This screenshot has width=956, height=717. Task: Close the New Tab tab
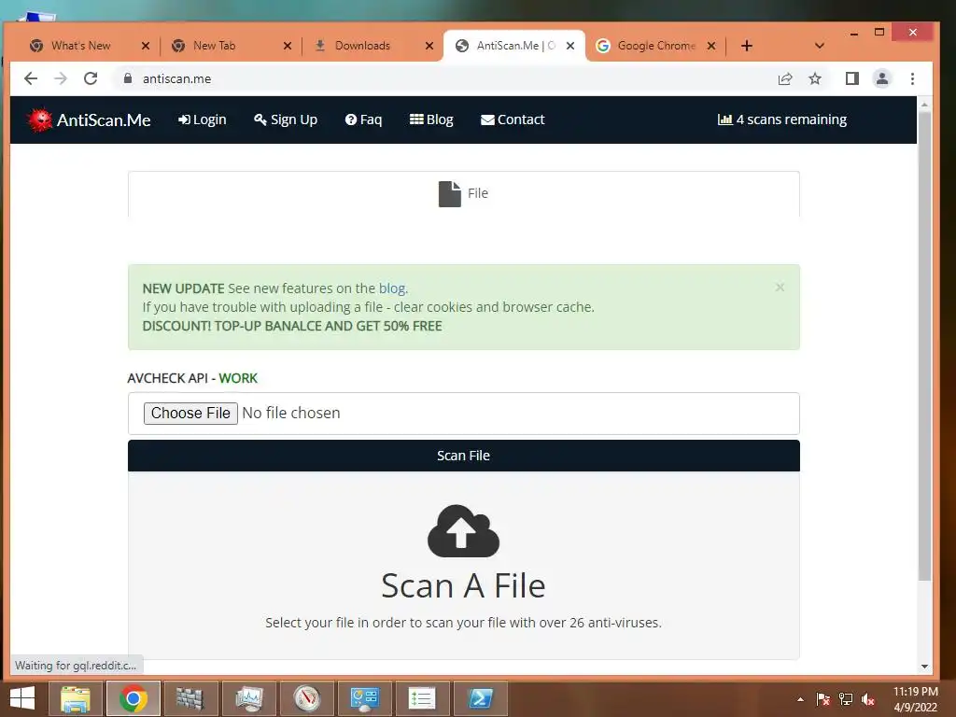288,46
